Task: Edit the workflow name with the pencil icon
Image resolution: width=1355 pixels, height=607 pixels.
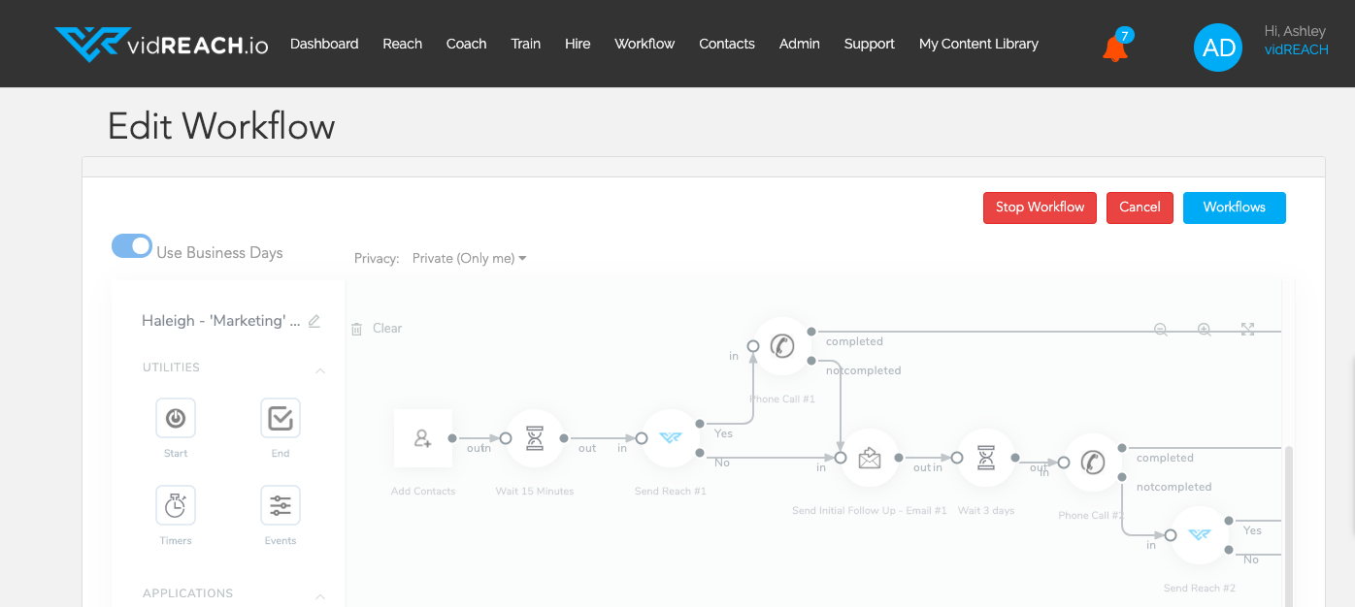Action: (x=314, y=320)
